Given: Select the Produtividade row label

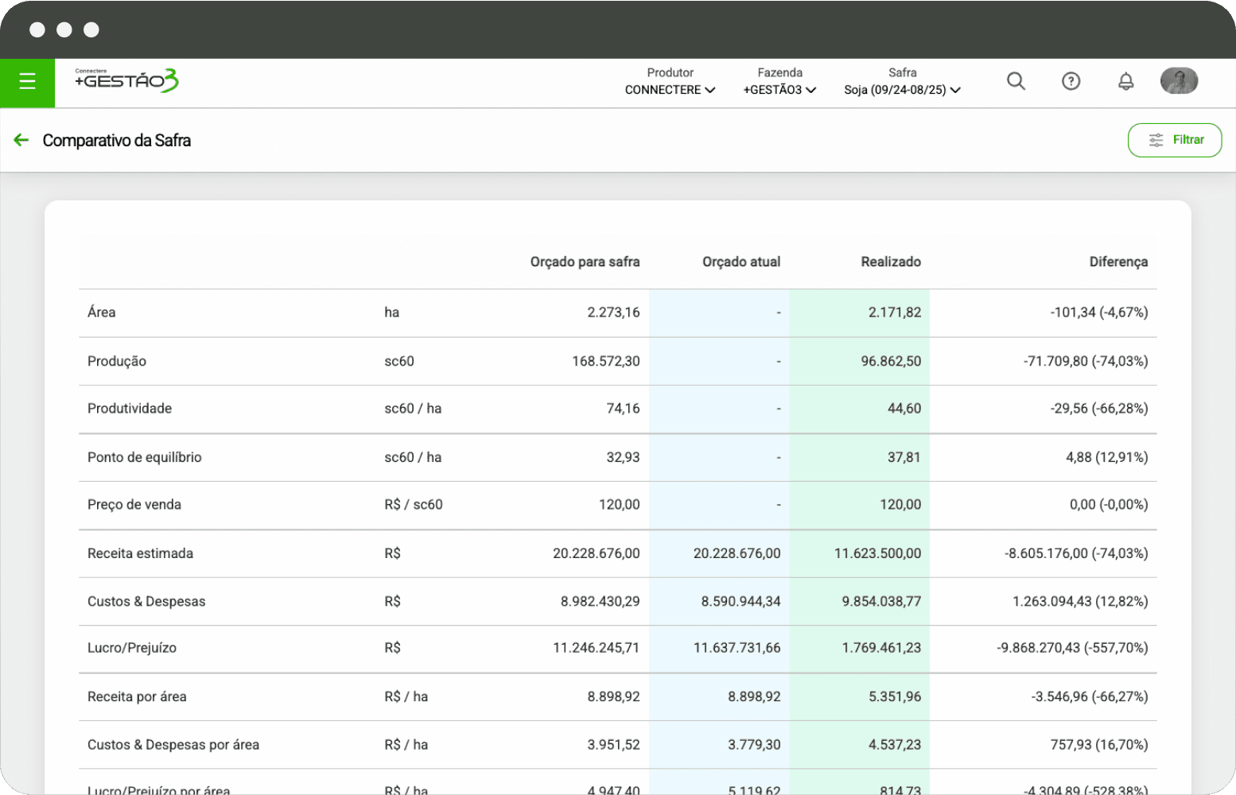Looking at the screenshot, I should tap(130, 409).
